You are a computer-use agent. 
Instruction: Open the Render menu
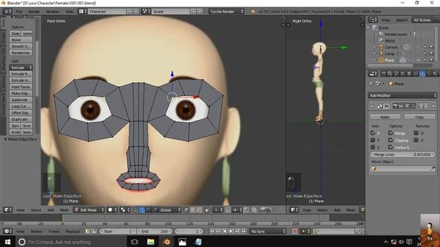(34, 12)
